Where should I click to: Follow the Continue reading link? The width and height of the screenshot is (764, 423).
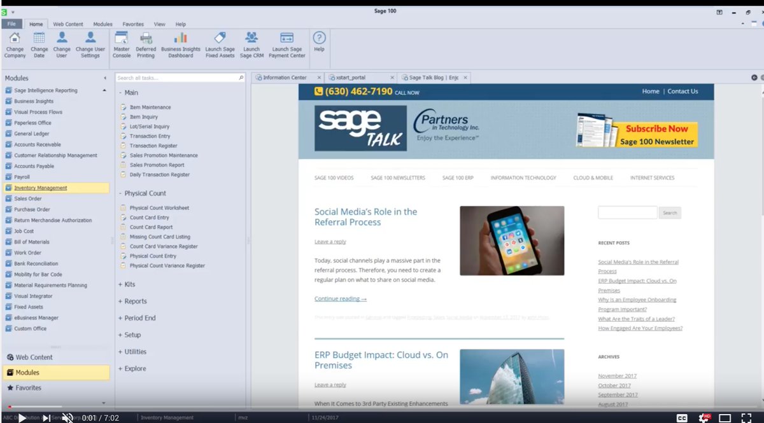point(341,299)
